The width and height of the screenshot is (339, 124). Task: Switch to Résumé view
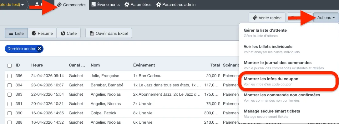pyautogui.click(x=42, y=33)
